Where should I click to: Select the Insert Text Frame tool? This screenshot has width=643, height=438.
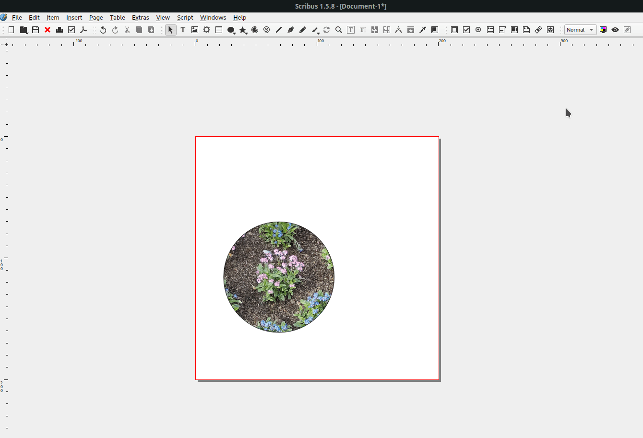pos(183,29)
